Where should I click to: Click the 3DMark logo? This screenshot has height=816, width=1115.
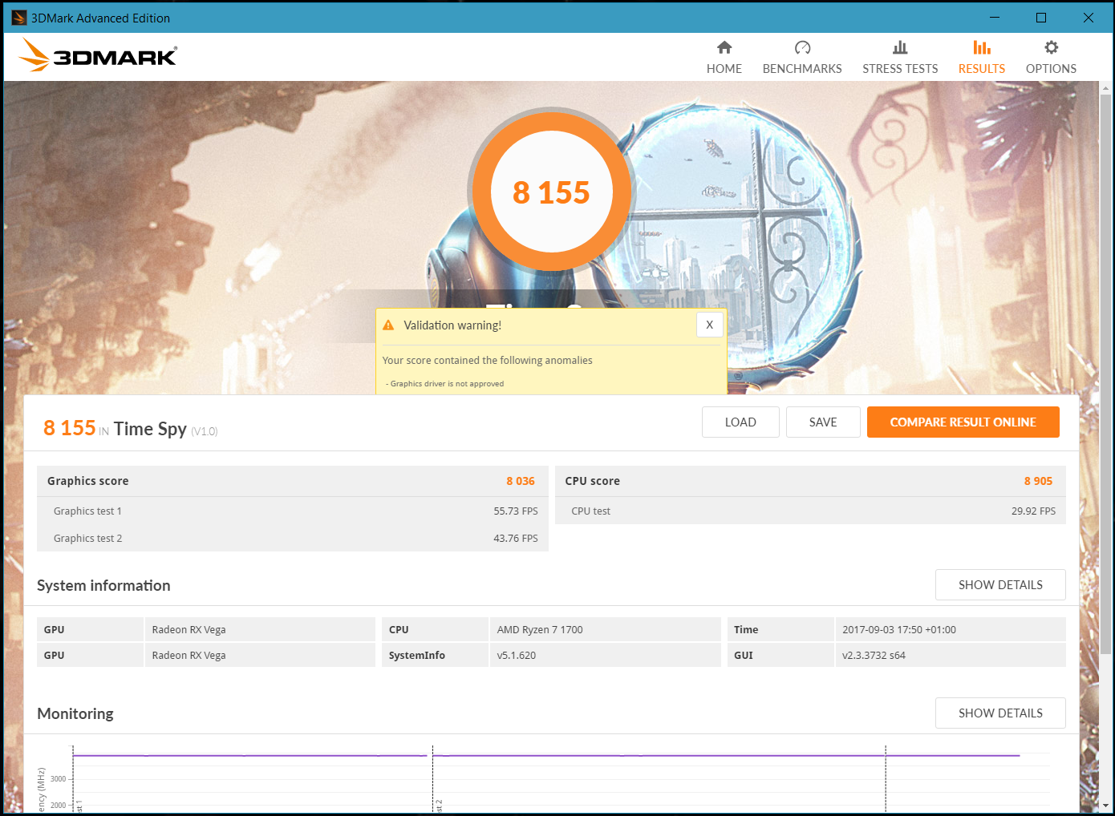(x=98, y=55)
